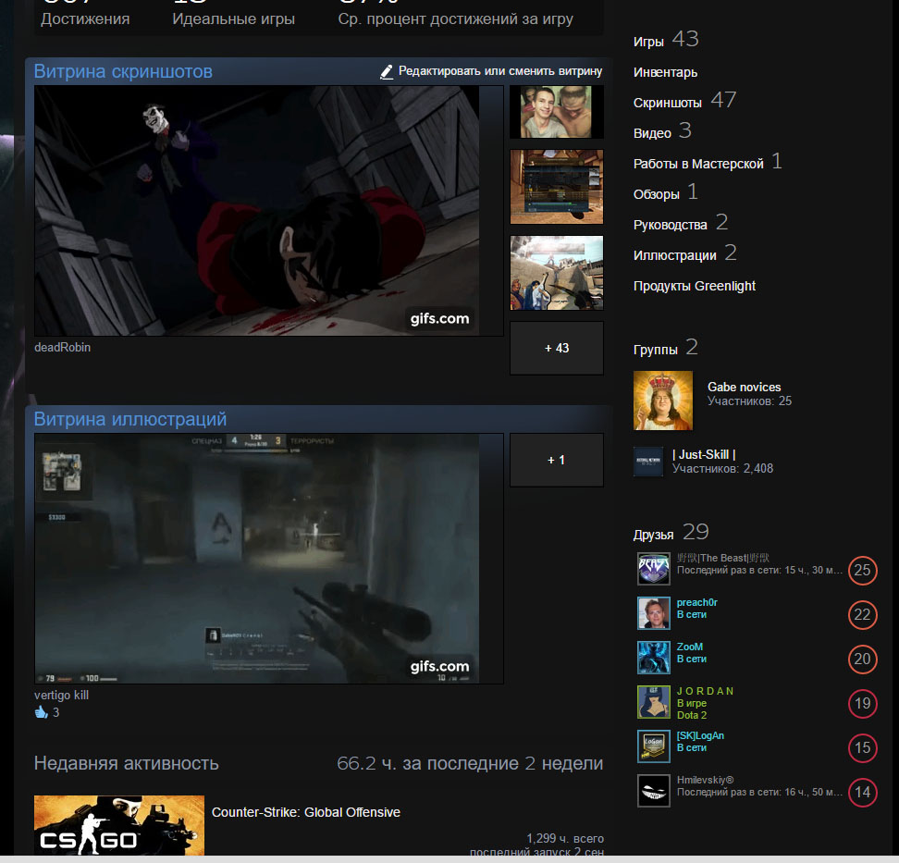Open [SK]LogAn friend avatar

[x=654, y=746]
